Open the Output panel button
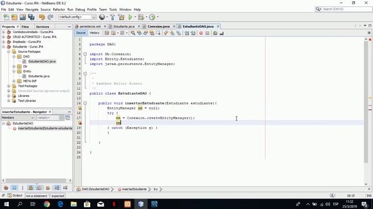This screenshot has width=373, height=209. tap(15, 196)
